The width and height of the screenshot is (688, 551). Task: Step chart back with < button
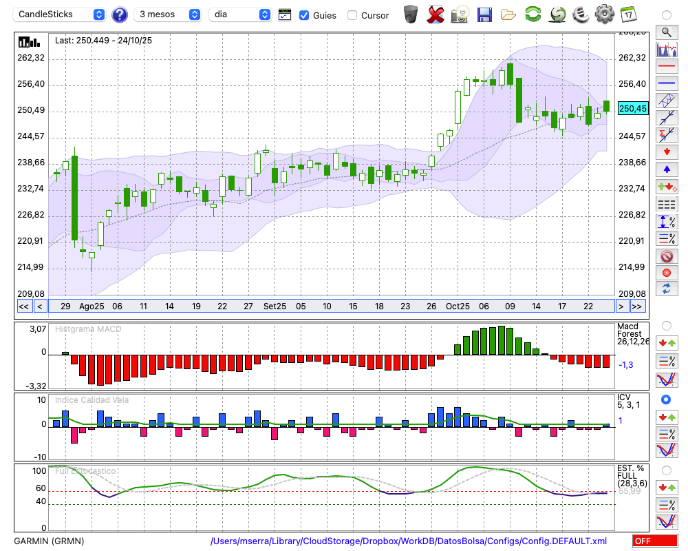coord(39,306)
